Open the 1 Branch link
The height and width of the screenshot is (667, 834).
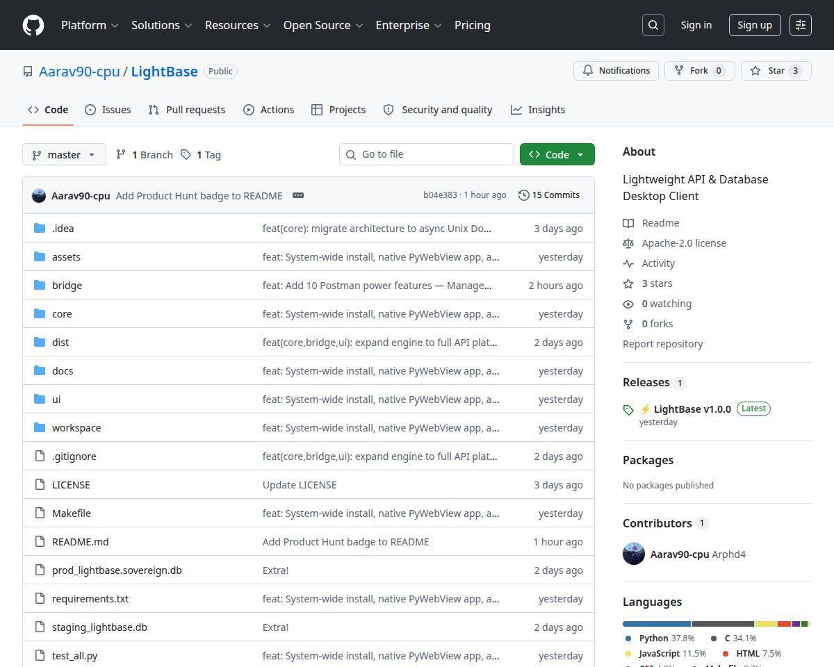pos(144,154)
